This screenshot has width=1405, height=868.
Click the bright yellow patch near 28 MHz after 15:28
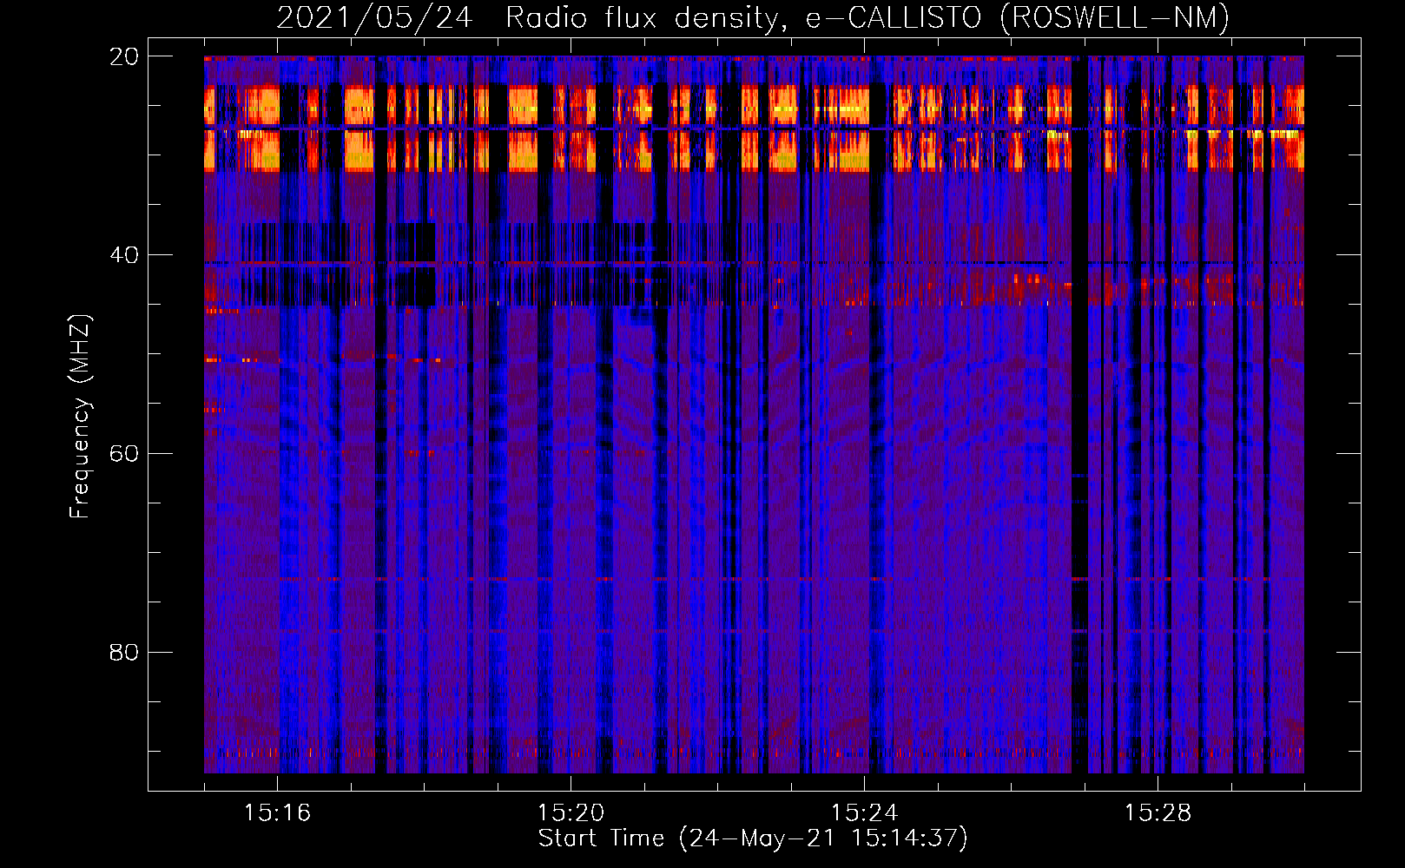pos(1283,135)
